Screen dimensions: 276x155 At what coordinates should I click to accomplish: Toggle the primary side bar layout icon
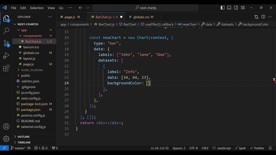point(223,8)
